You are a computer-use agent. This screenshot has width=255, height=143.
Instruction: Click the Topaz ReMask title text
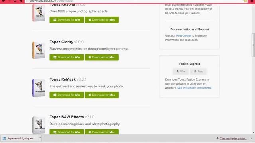[63, 79]
